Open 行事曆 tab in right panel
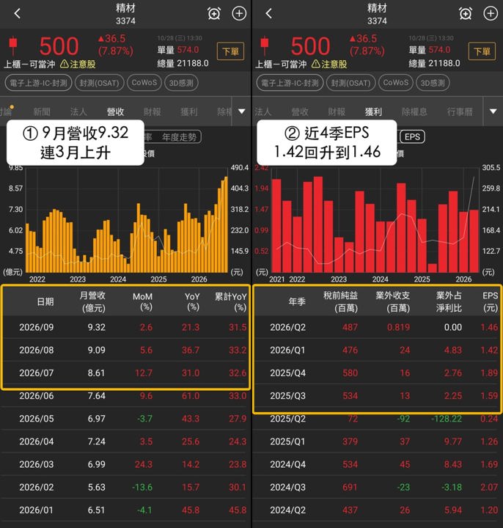 460,111
